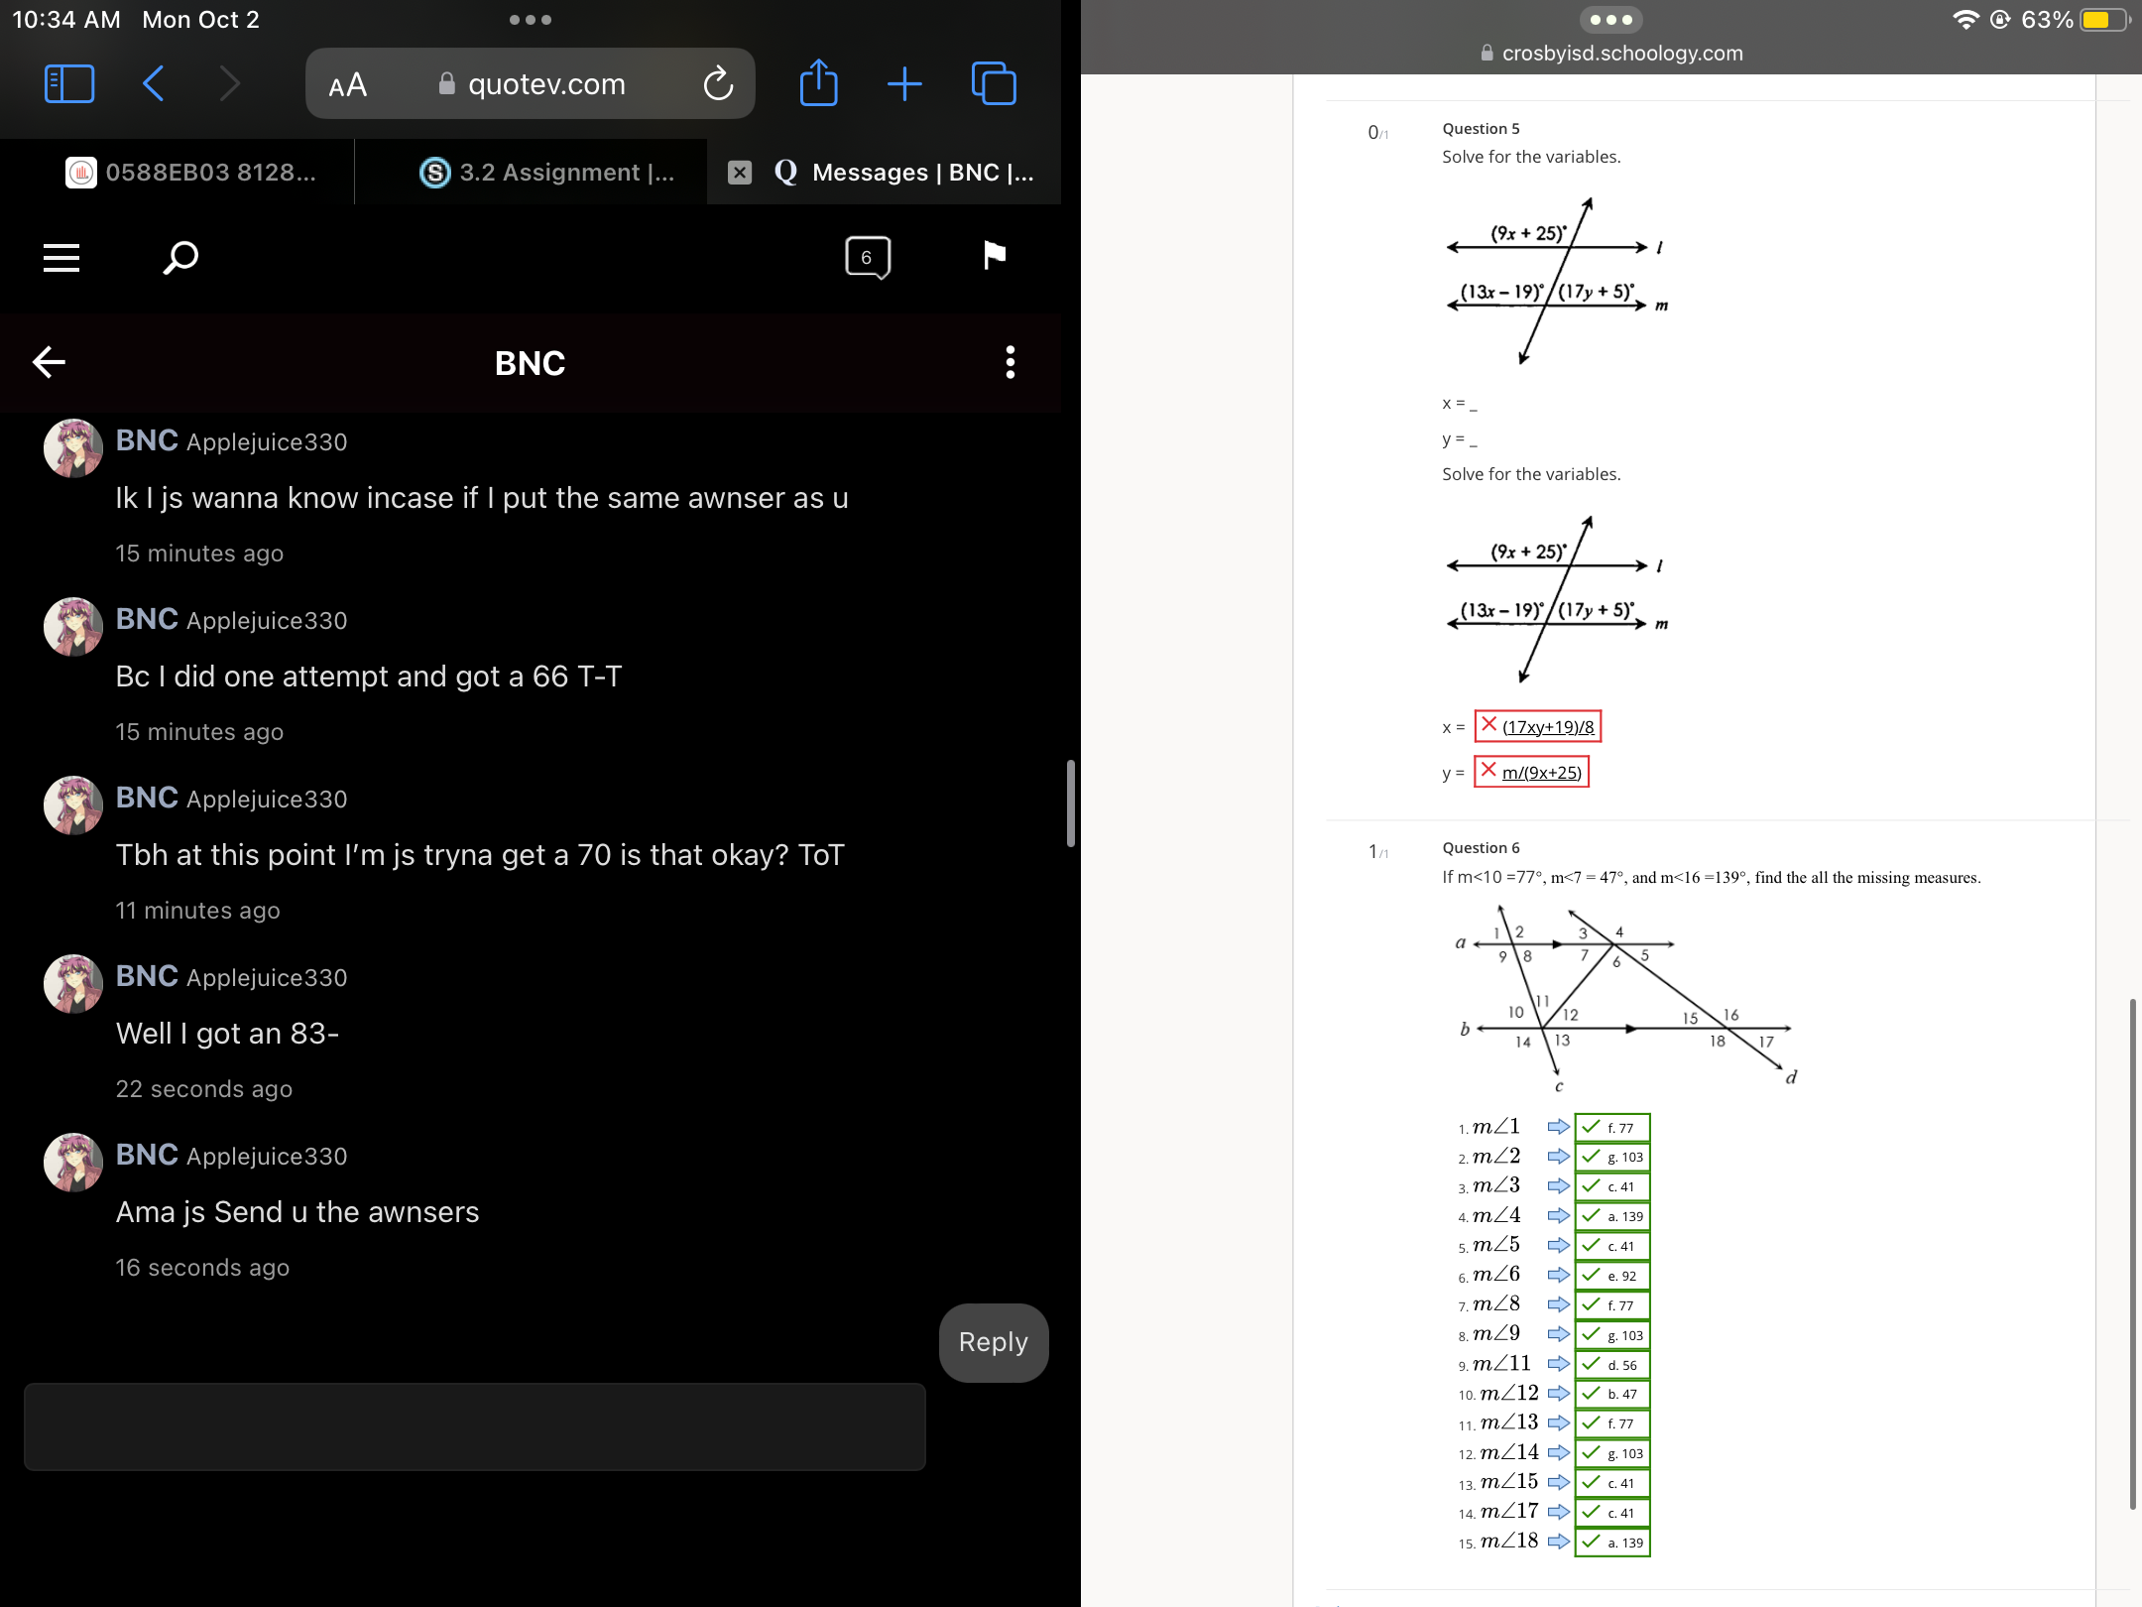Click the incorrect y answer m/(9x+25)
Screen dimensions: 2142x1607
pyautogui.click(x=1531, y=772)
